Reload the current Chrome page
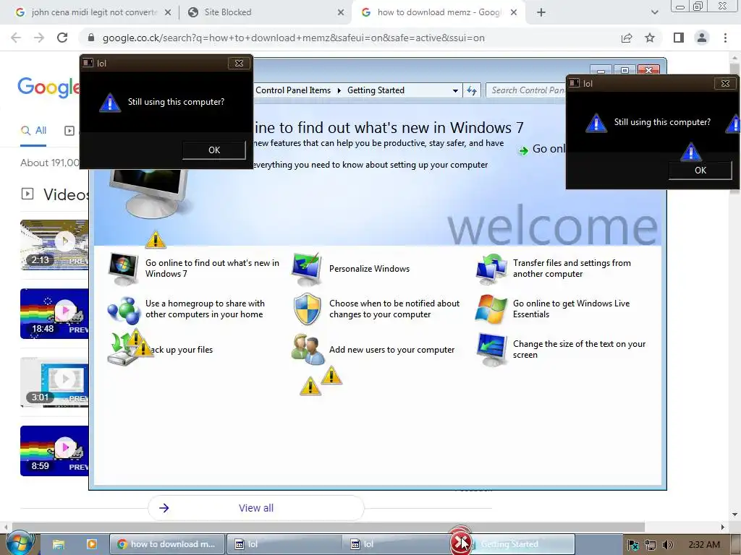Screen dimensions: 741x555 (x=62, y=38)
